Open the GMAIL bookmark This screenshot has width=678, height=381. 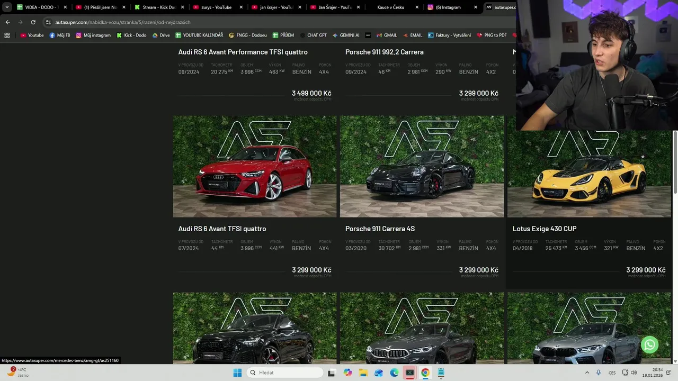click(386, 35)
